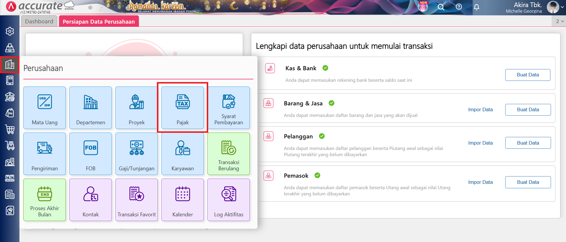Select the Departemen tile
566x242 pixels.
(x=91, y=108)
